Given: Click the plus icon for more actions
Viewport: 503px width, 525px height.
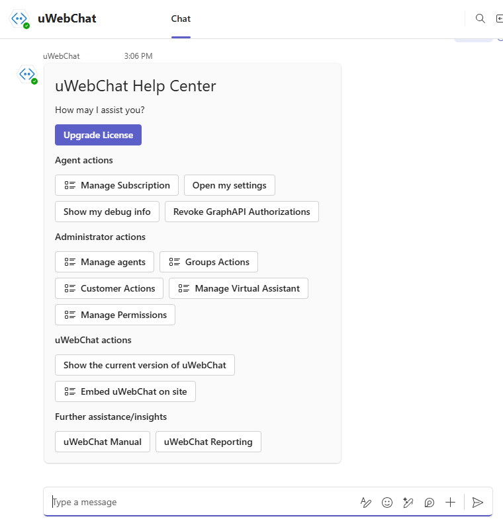Looking at the screenshot, I should pyautogui.click(x=451, y=503).
